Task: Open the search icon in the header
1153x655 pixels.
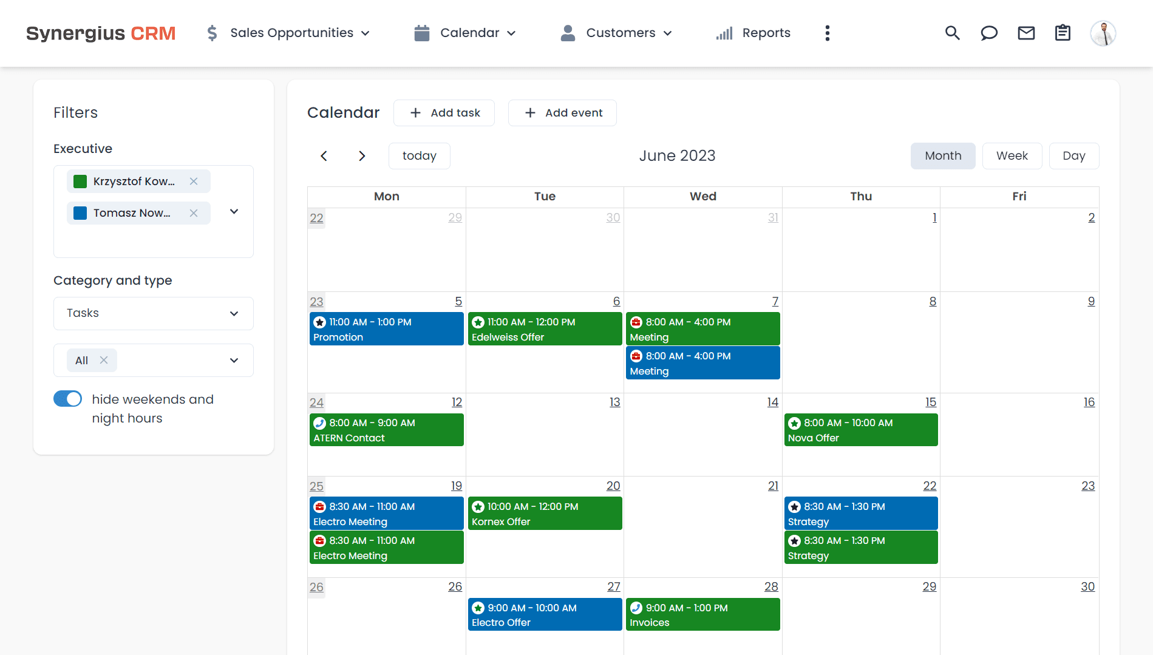Action: click(952, 33)
